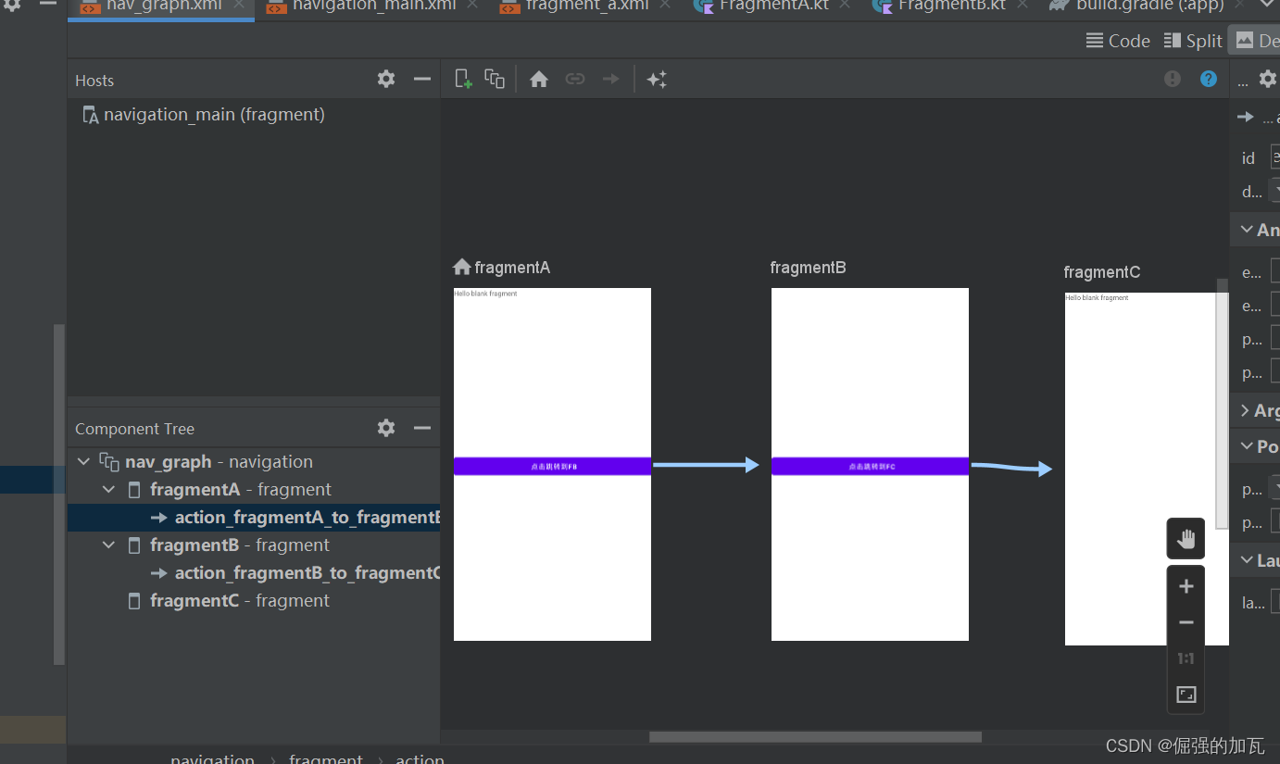Open the build.gradle (:app) tab
1280x764 pixels.
[1147, 7]
